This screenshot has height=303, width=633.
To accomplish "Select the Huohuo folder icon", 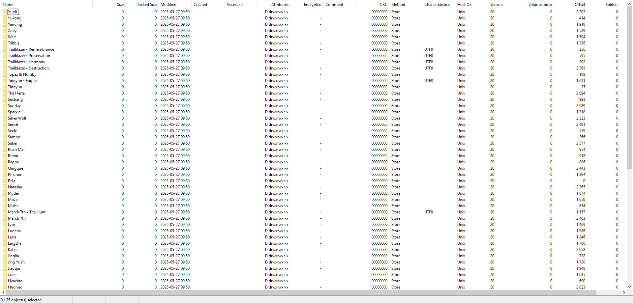I will (5, 287).
